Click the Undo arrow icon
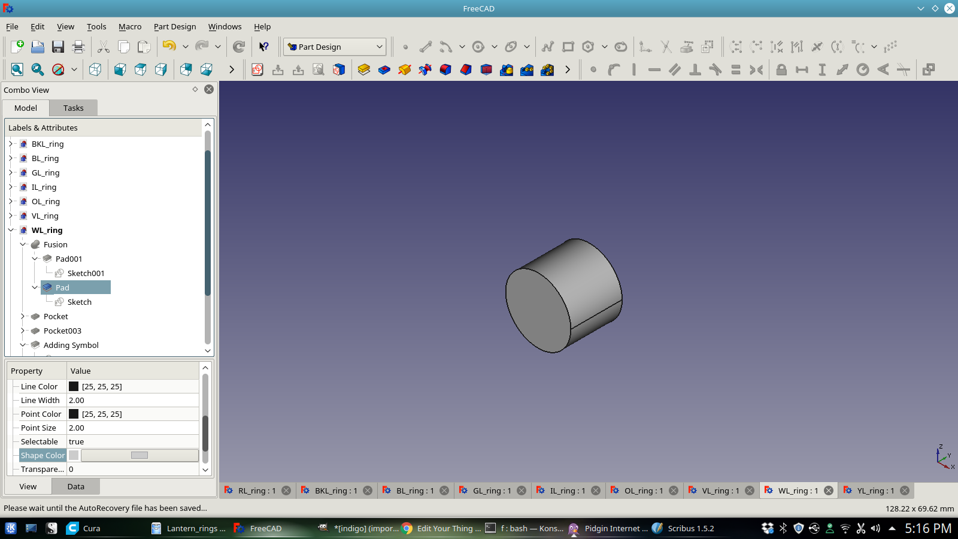 click(x=169, y=47)
